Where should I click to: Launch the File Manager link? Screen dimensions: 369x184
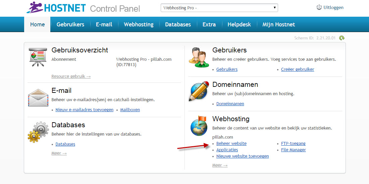294,150
